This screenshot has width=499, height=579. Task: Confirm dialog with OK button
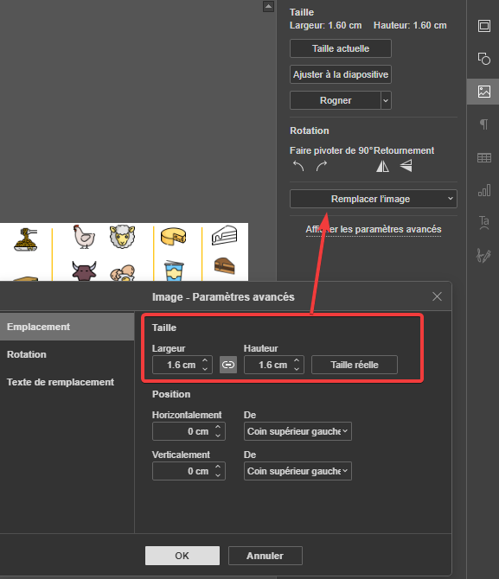182,556
